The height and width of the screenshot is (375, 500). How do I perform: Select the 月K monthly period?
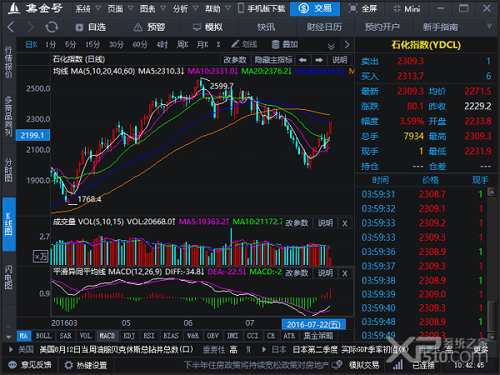(202, 45)
